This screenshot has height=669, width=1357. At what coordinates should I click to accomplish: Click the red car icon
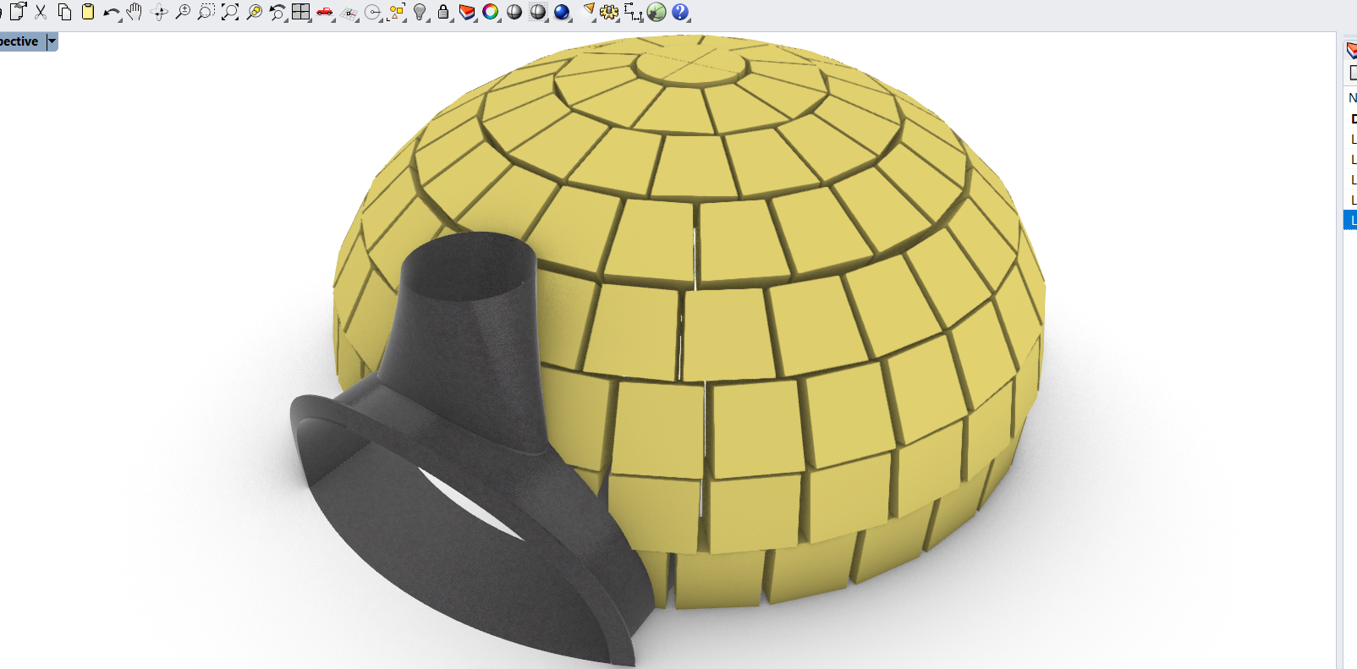pos(325,12)
